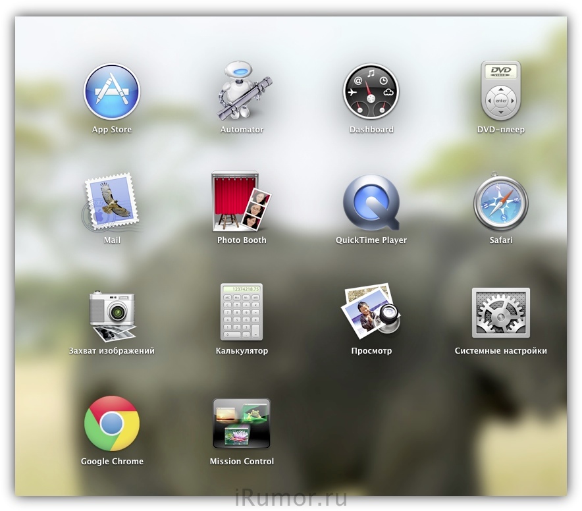Click the "Mission Control" label text
582x511 pixels.
click(242, 462)
